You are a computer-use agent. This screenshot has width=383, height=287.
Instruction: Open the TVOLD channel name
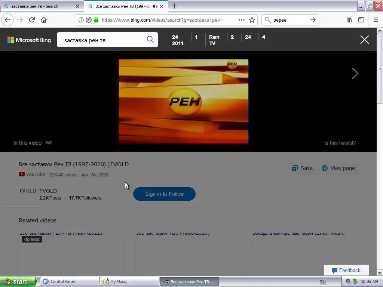click(48, 191)
